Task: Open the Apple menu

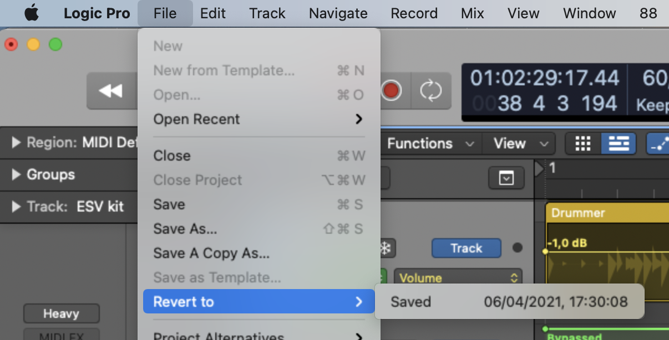Action: 32,13
